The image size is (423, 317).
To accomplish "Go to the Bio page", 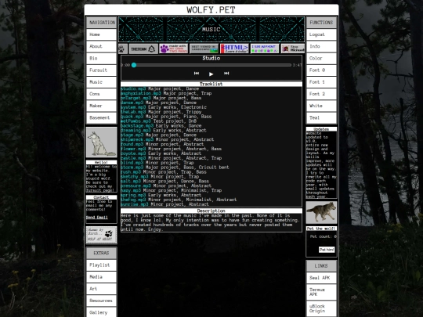I will tap(101, 58).
